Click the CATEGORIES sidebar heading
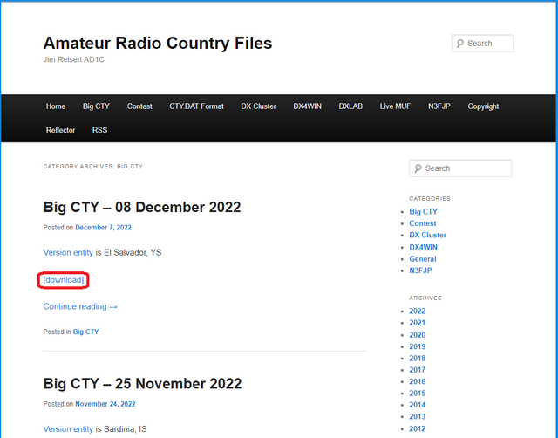Image resolution: width=558 pixels, height=438 pixels. (x=430, y=198)
